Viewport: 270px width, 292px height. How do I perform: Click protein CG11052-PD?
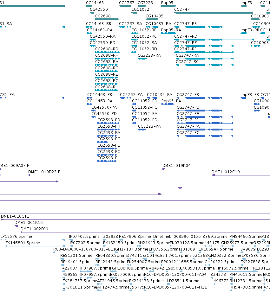click(145, 120)
